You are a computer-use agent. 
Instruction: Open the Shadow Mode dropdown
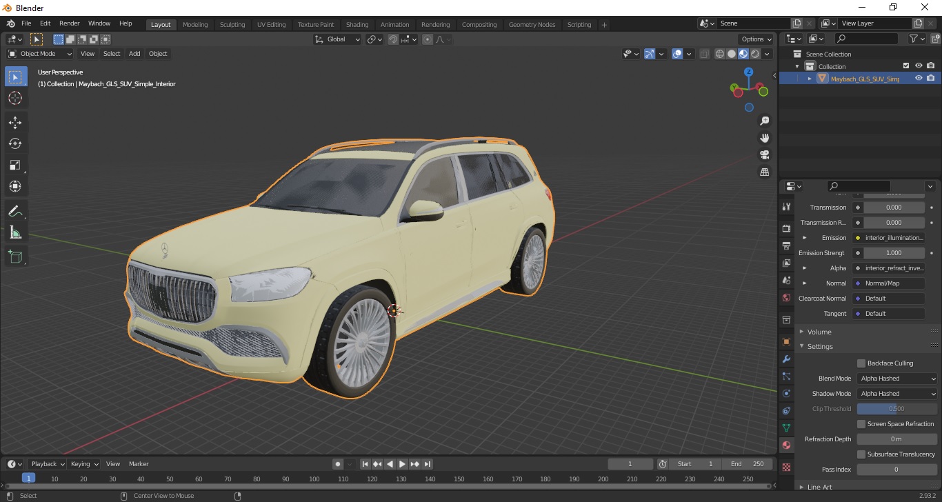(x=898, y=394)
